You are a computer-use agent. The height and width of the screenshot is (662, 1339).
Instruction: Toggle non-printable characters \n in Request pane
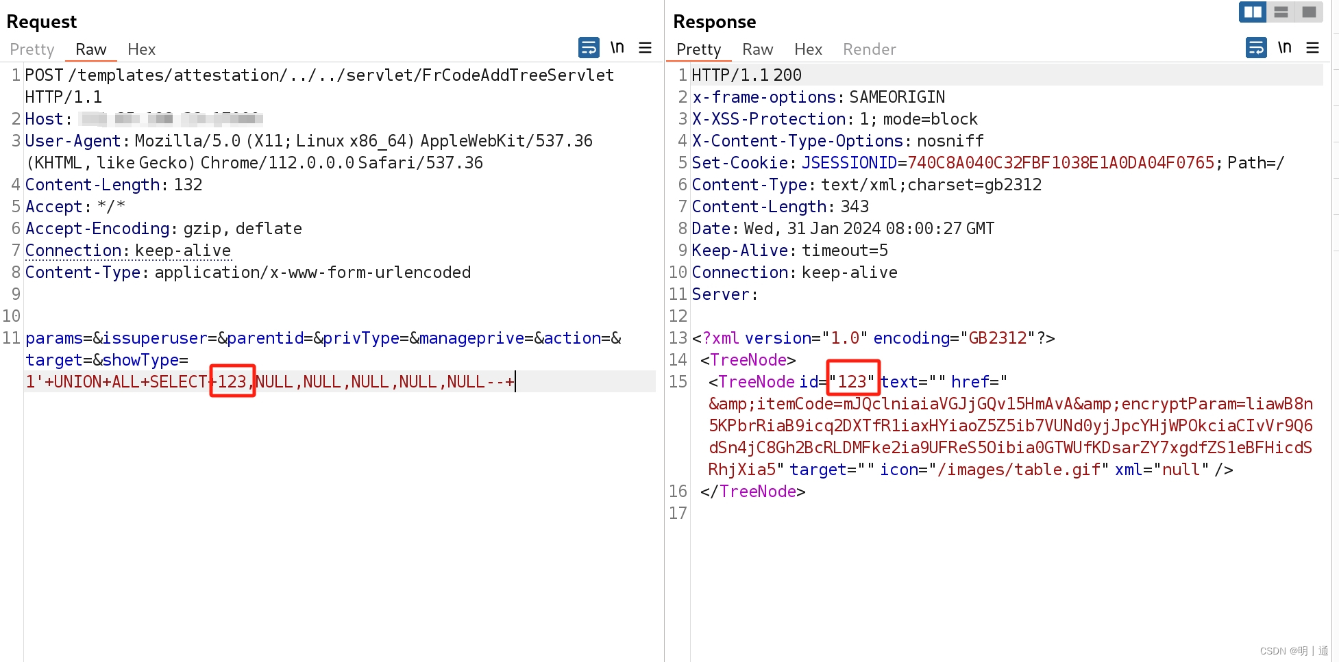(x=617, y=48)
